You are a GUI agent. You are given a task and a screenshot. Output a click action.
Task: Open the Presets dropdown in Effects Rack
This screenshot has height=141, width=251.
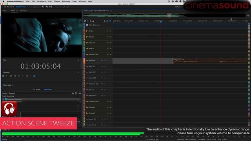[x=39, y=93]
